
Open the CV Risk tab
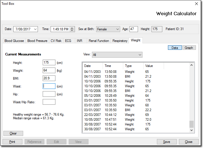(56, 41)
